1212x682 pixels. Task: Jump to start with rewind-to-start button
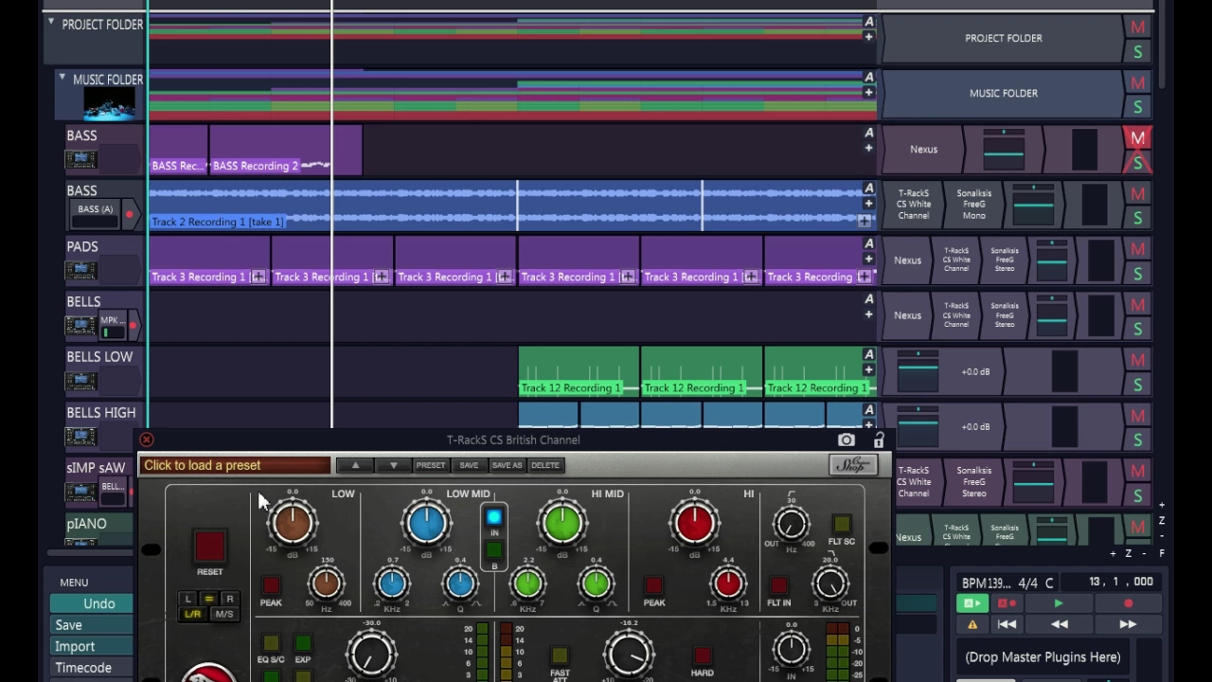tap(1007, 624)
